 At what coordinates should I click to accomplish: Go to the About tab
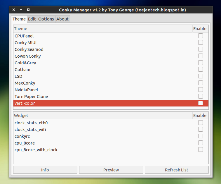click(x=62, y=19)
